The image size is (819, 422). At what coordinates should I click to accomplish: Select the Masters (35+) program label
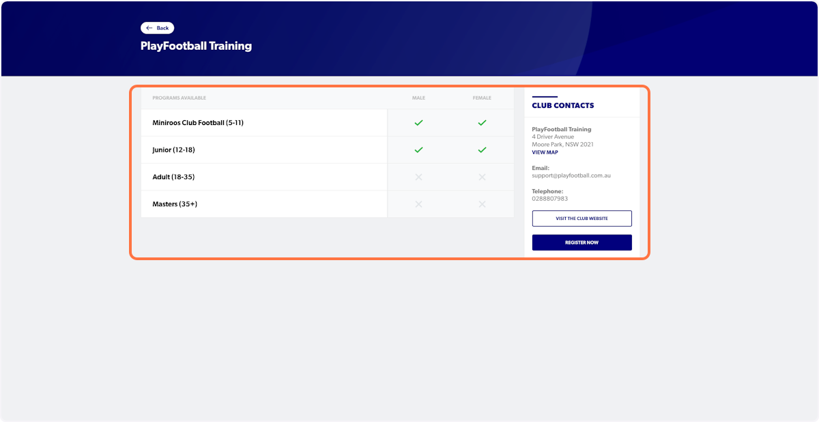point(175,204)
